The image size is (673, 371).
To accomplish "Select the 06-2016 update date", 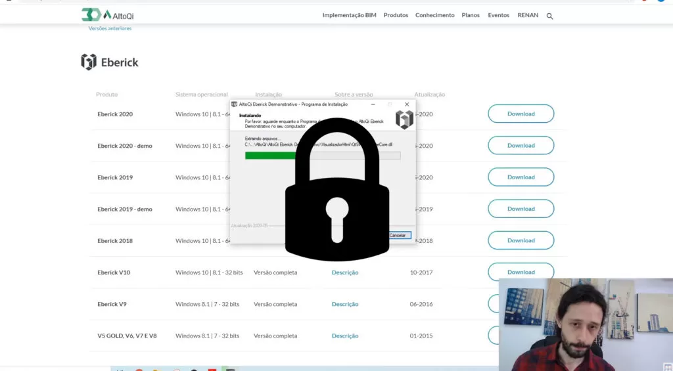I will [x=421, y=304].
